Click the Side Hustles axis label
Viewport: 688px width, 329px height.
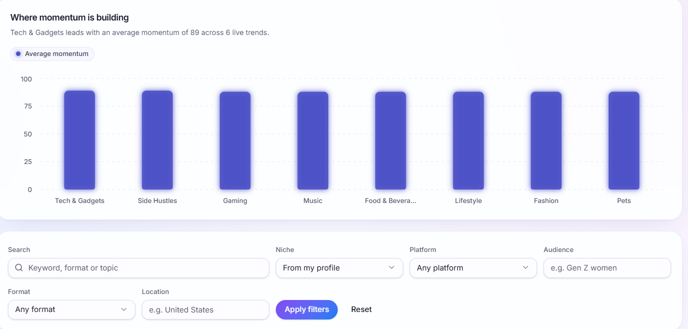(x=157, y=201)
